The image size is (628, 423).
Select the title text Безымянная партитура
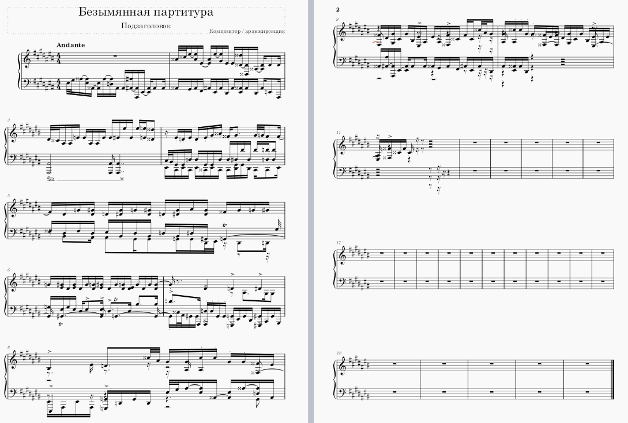coord(146,12)
